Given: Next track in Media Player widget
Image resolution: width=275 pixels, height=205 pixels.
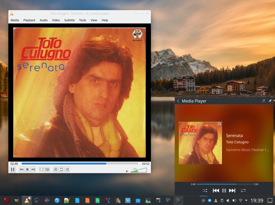Looking at the screenshot, I should [232, 191].
